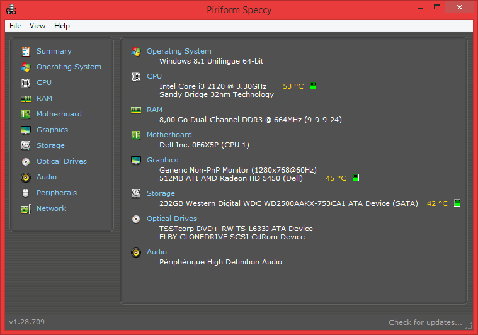
Task: Click the Motherboard heading link in main panel
Action: pos(169,135)
